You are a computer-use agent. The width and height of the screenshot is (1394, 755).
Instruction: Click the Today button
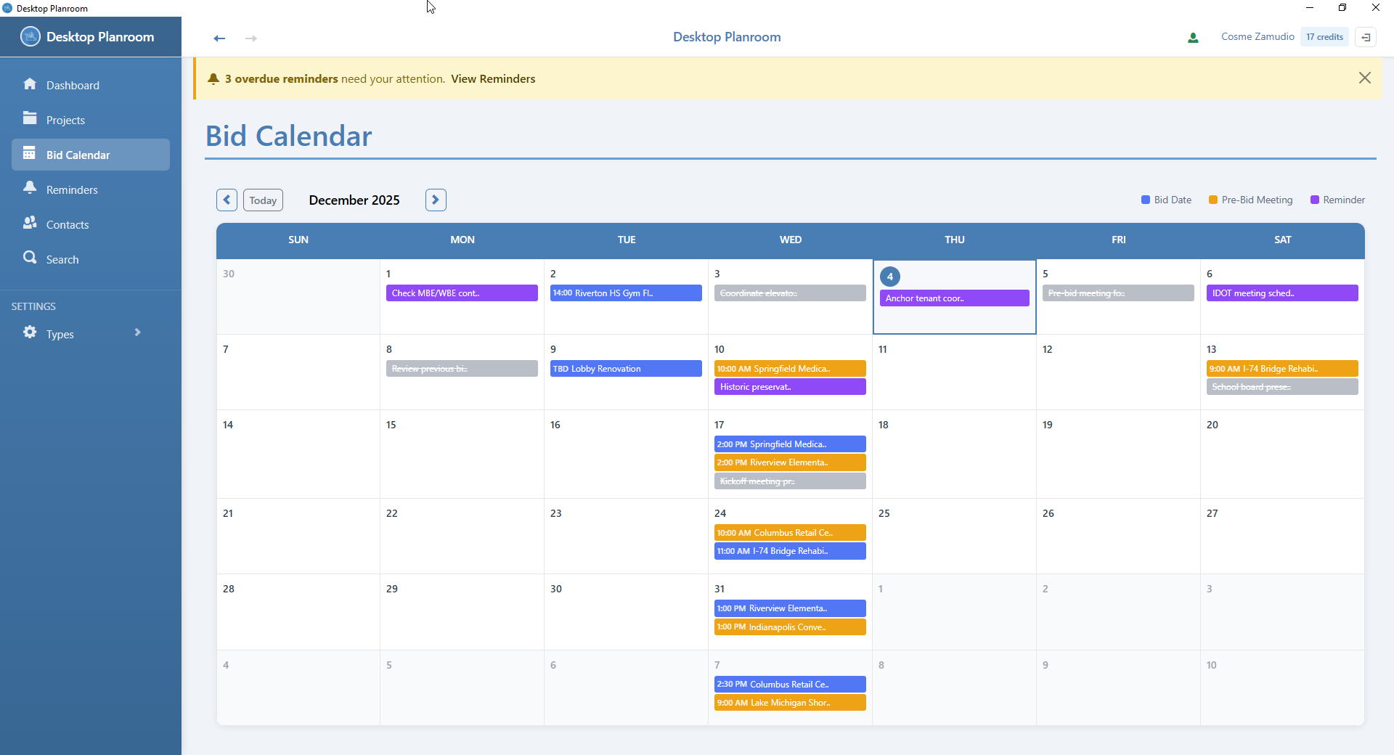coord(262,200)
